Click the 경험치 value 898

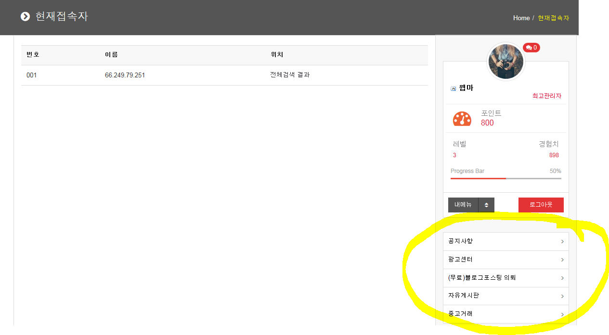(554, 155)
